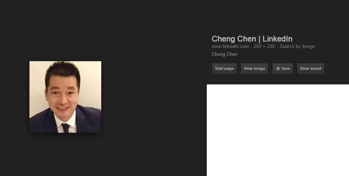Save this image result
349x176 pixels.
[283, 68]
